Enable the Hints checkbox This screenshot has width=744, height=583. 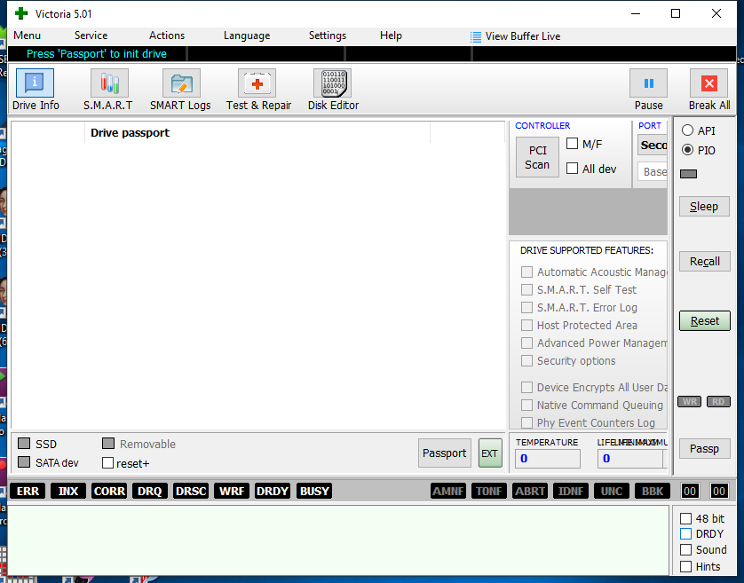685,566
